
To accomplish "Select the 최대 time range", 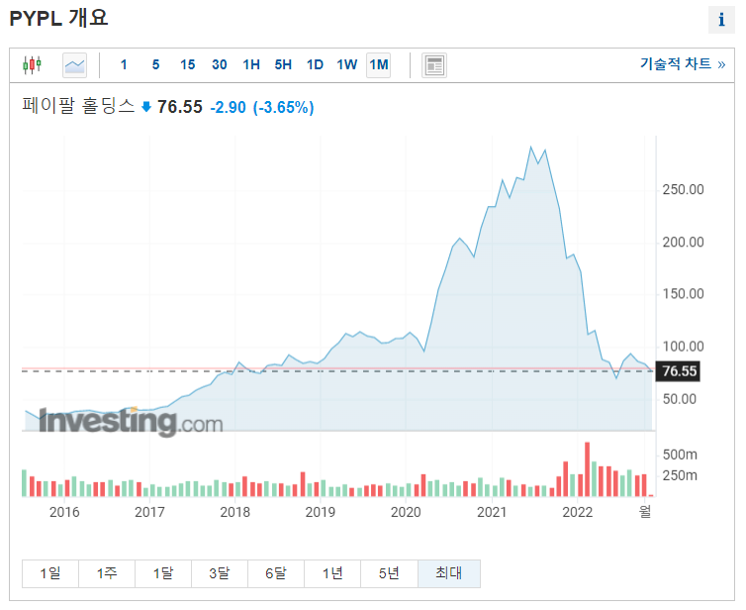I will pyautogui.click(x=449, y=573).
